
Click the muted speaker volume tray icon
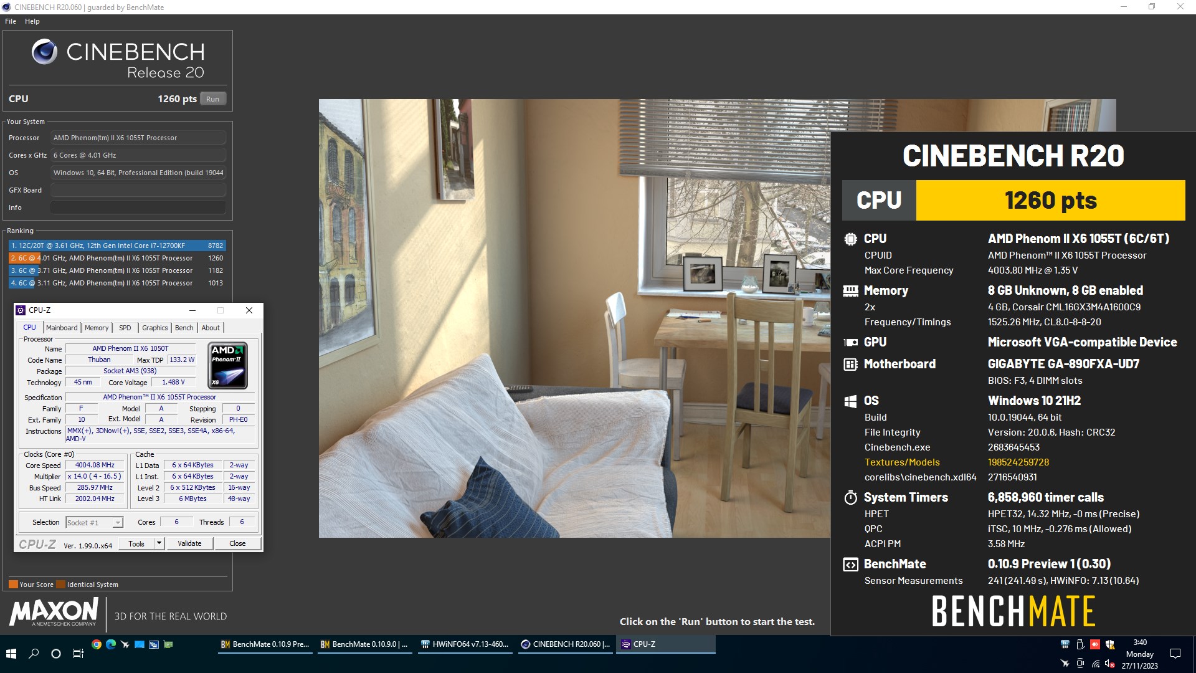tap(1110, 664)
